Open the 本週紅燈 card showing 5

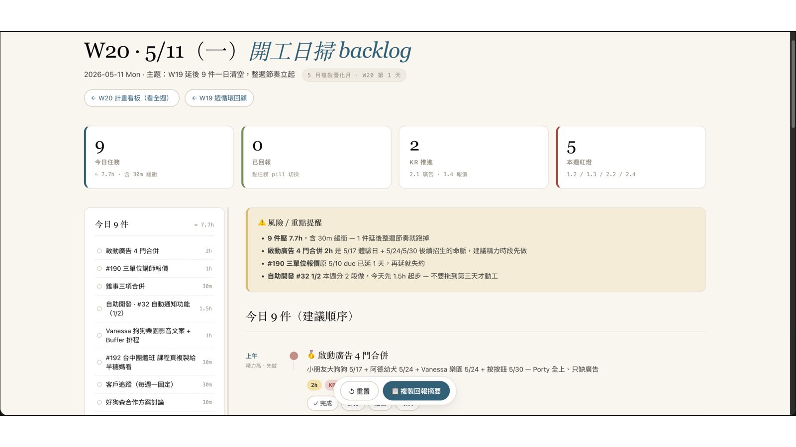coord(631,157)
